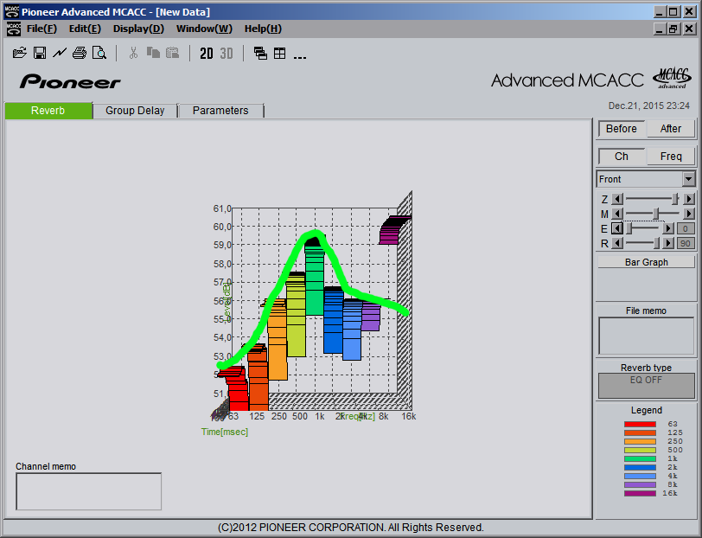Viewport: 702px width, 538px height.
Task: Click the line graph toolbar icon
Action: pyautogui.click(x=60, y=53)
